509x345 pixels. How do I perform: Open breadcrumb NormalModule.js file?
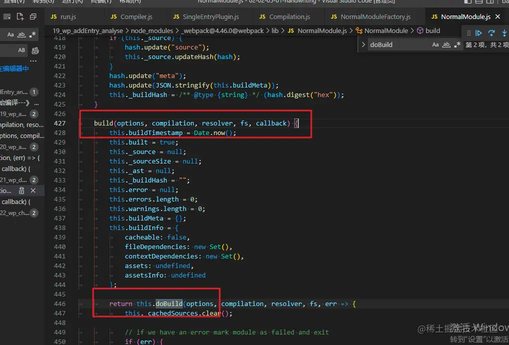317,31
